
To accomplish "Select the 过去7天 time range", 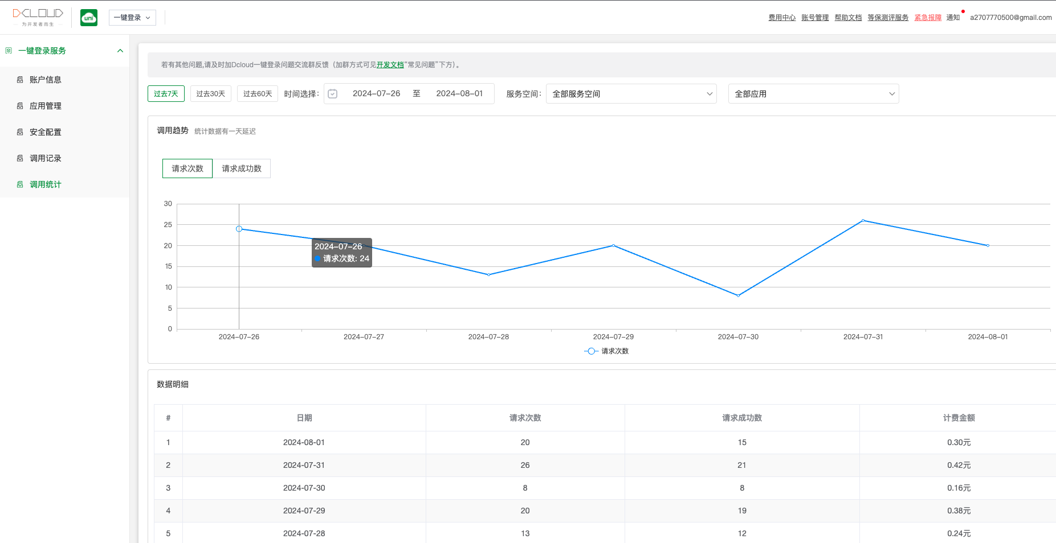I will (x=166, y=94).
